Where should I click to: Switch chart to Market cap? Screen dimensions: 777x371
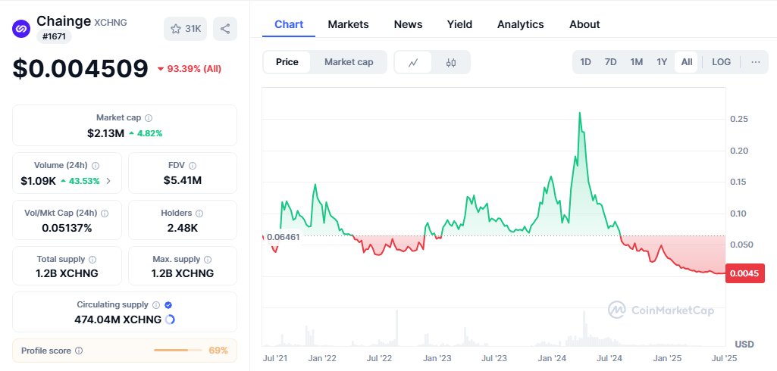349,62
